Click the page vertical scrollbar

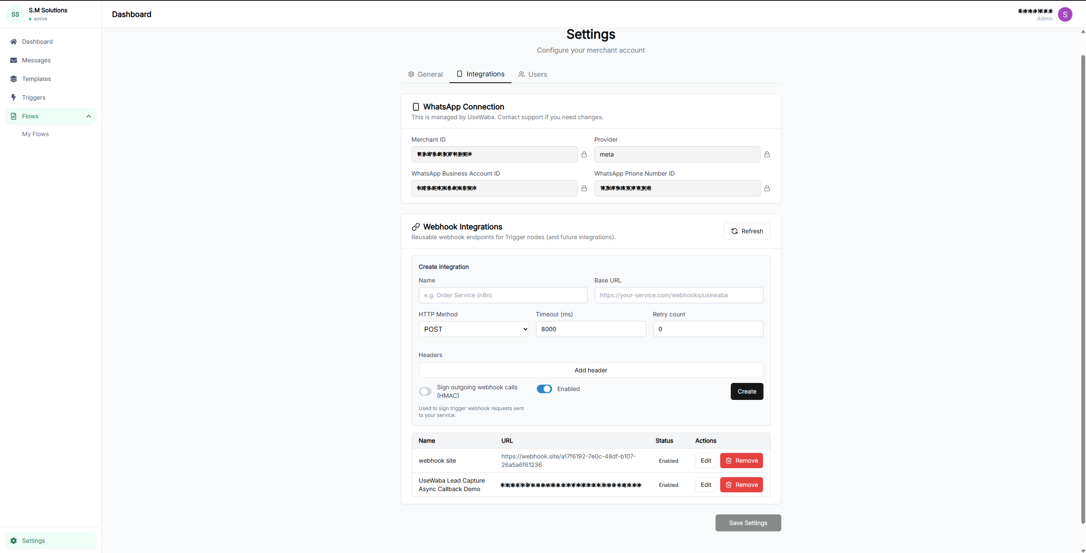pos(1083,288)
